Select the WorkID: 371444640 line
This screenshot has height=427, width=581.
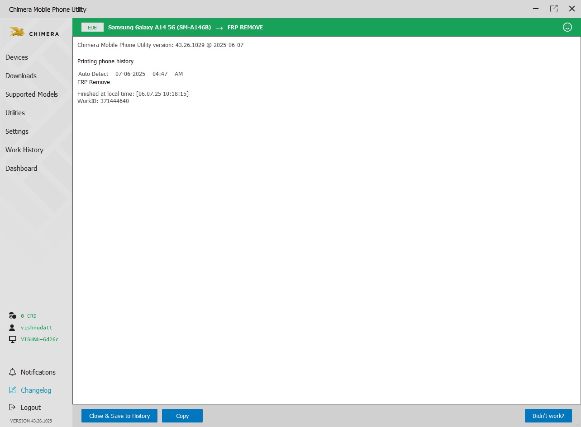(103, 101)
